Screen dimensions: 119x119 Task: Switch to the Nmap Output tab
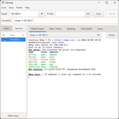38,29
